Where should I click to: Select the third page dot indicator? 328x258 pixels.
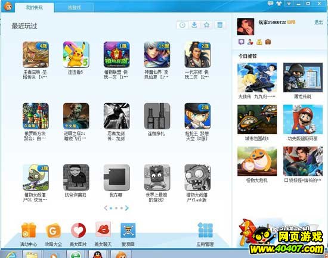(122, 208)
